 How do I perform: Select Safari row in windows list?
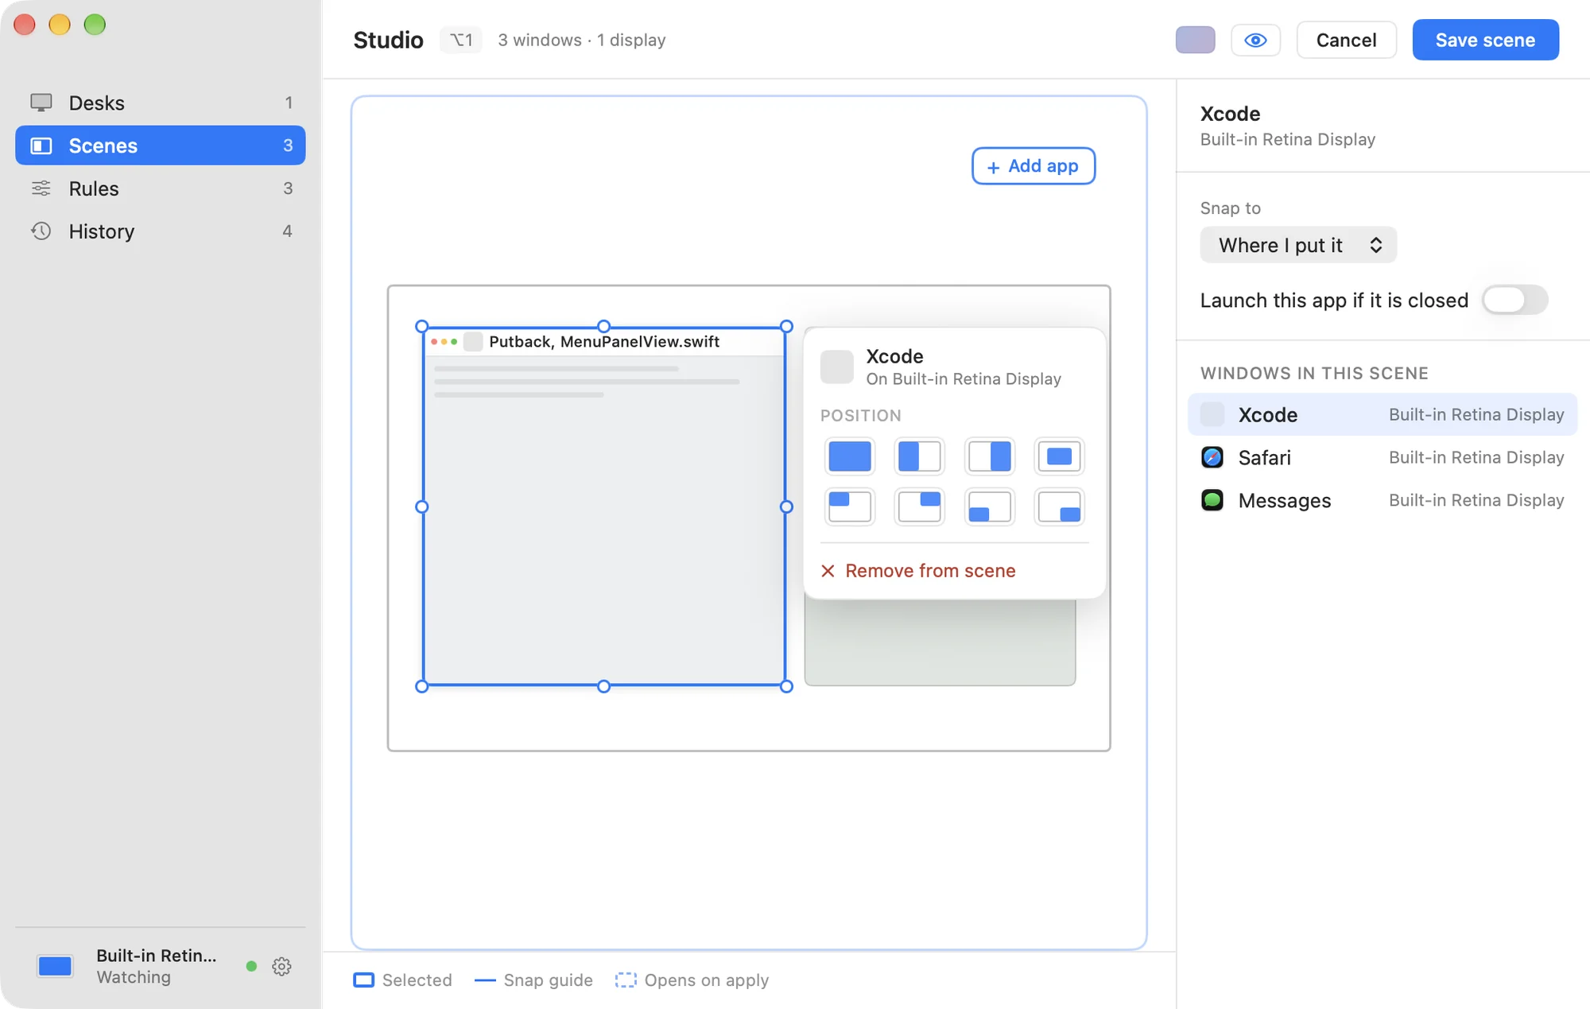[1382, 457]
